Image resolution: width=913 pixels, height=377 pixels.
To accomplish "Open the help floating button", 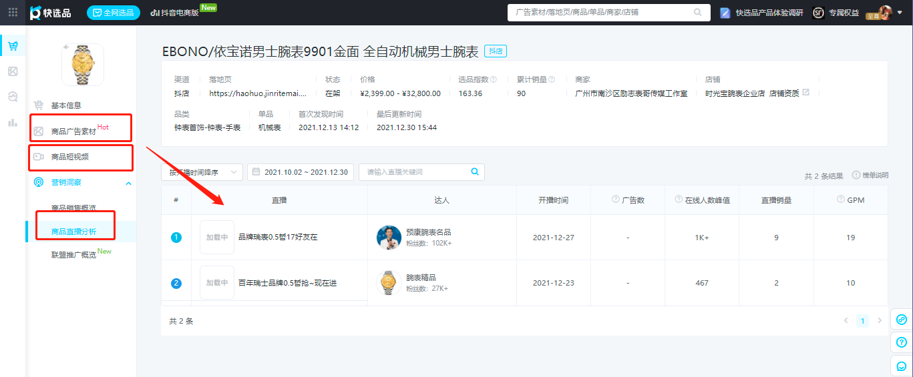I will coord(902,342).
